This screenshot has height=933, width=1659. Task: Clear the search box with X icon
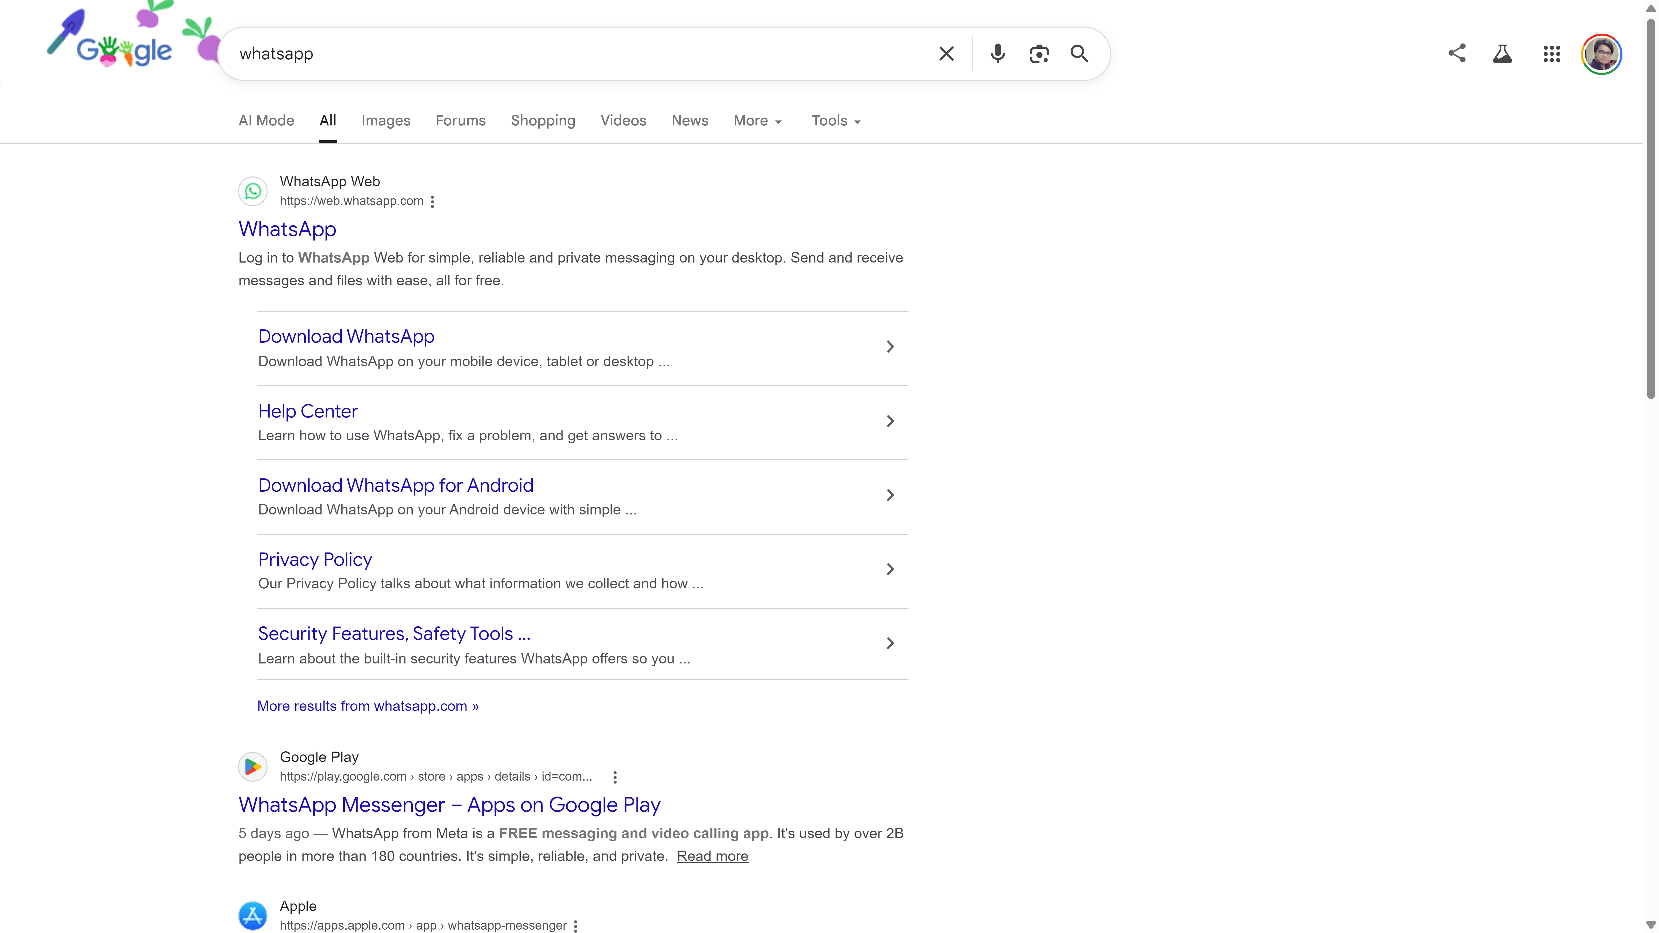[946, 53]
